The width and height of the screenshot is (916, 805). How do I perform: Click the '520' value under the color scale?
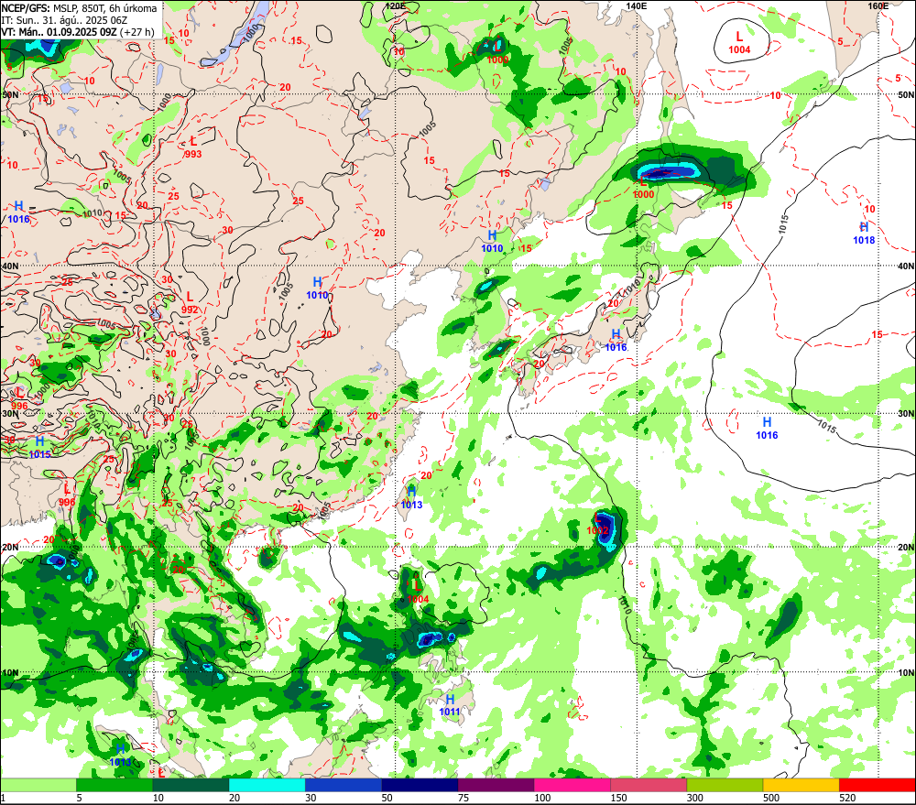point(847,798)
